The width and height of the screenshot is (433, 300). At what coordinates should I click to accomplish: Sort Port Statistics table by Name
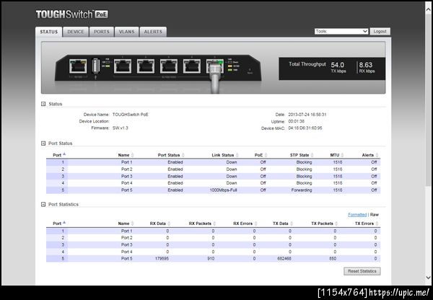pos(126,224)
